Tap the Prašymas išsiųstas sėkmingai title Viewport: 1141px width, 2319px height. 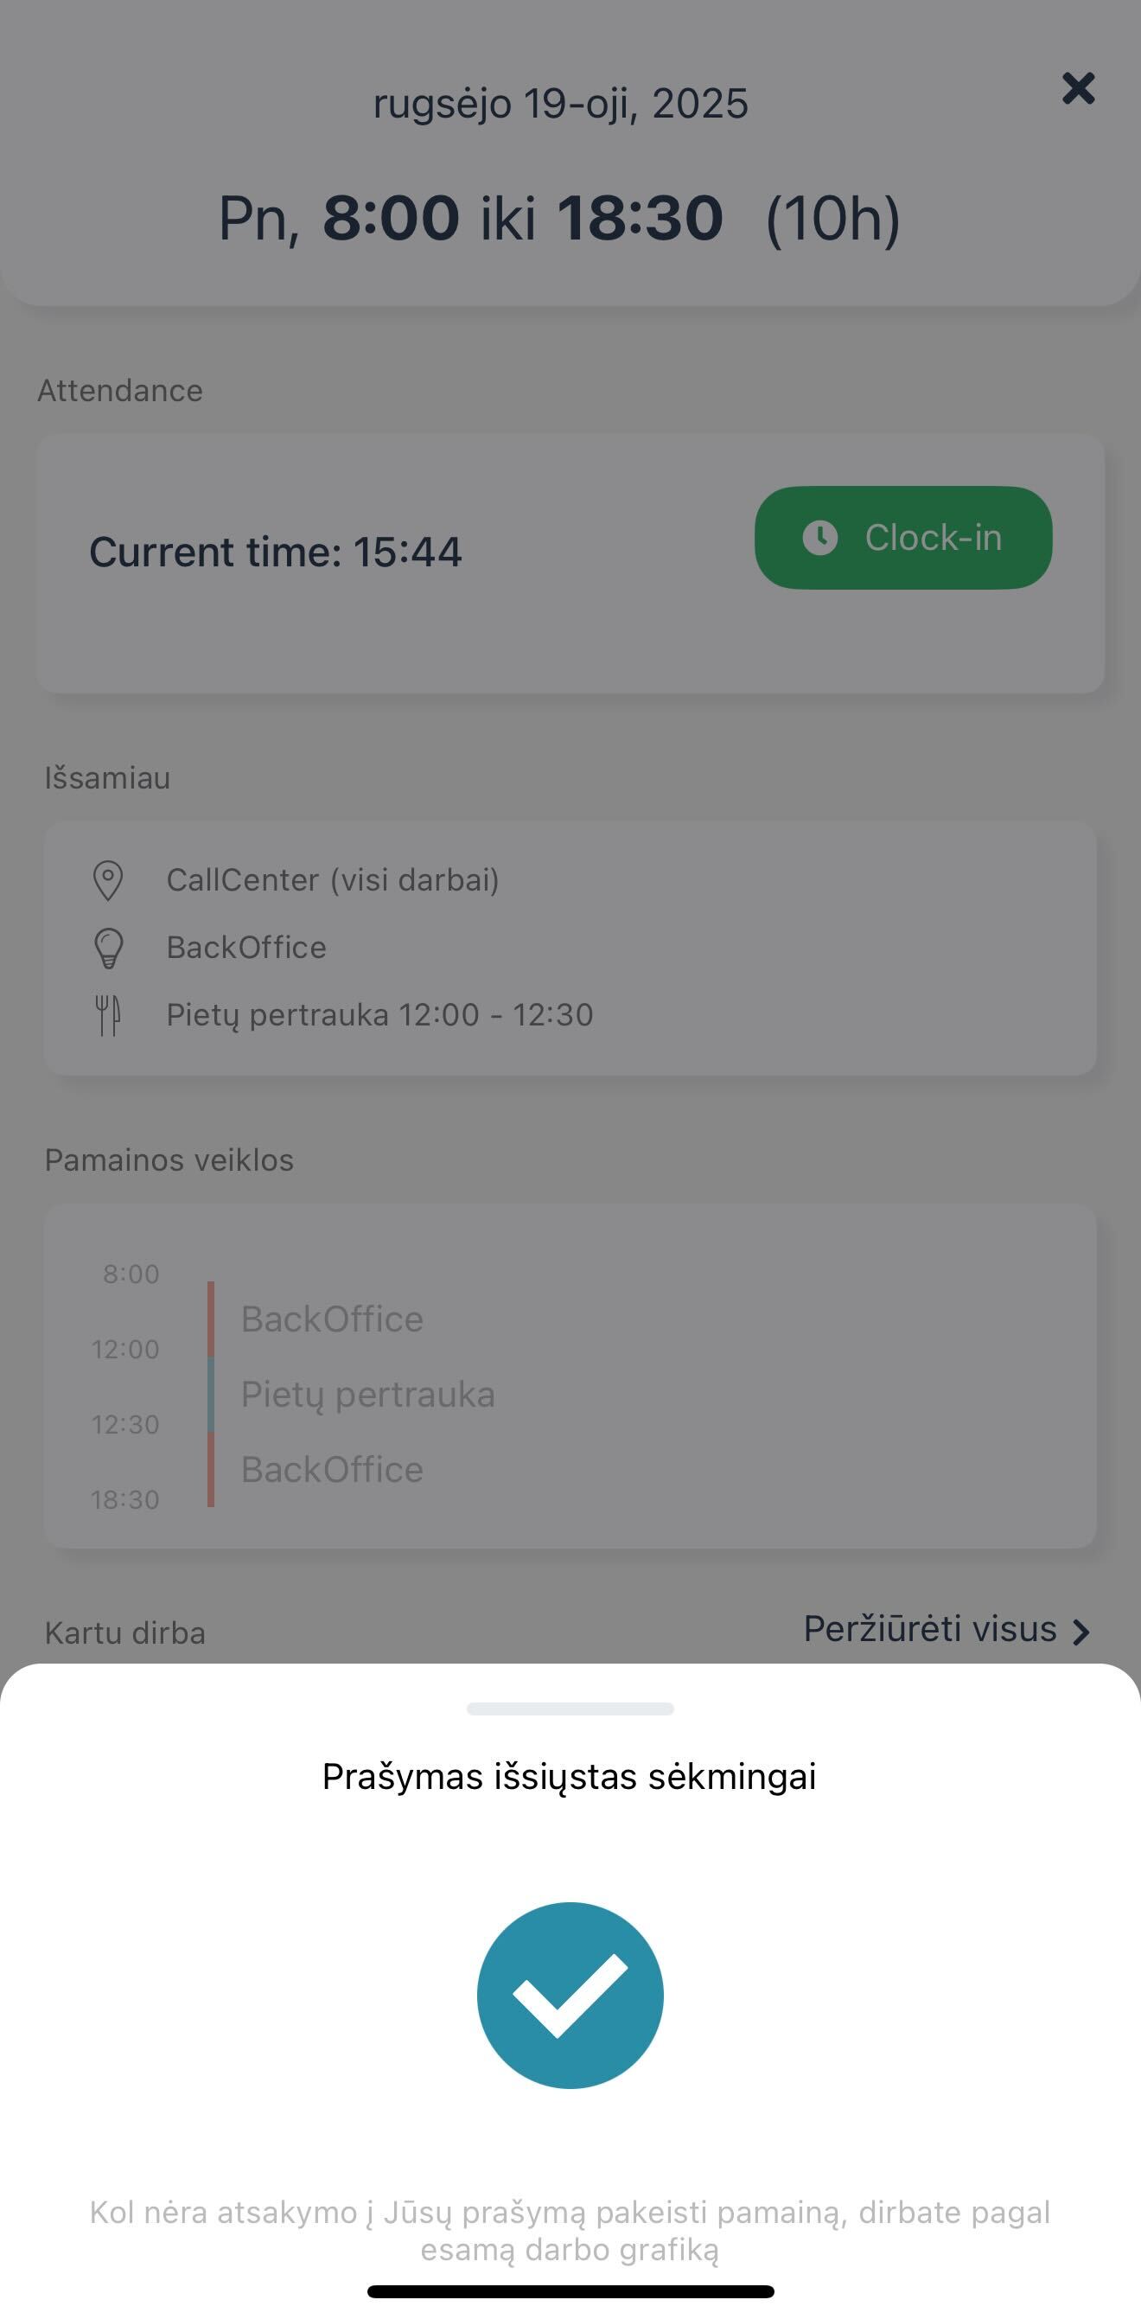click(570, 1777)
